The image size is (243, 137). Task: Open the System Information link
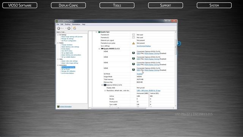tap(66, 107)
